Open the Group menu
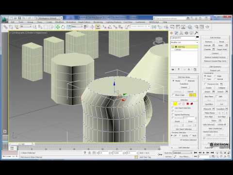This screenshot has height=175, width=233. coord(30,22)
